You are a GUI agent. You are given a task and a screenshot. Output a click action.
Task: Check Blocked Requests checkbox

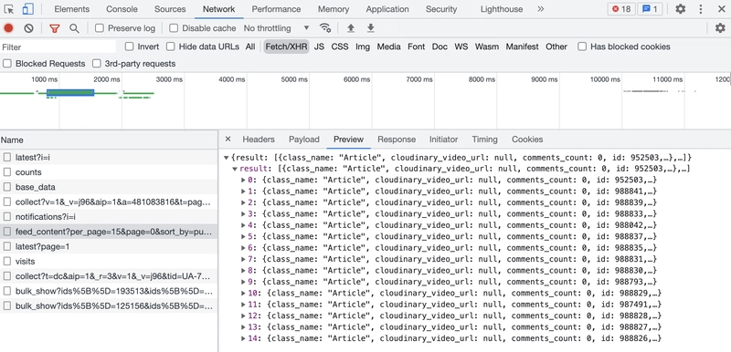point(7,63)
